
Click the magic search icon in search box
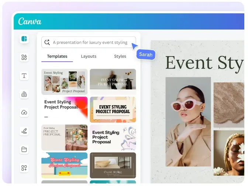47,42
